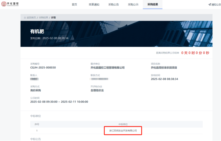The height and width of the screenshot is (141, 221).
Task: Click the 开化县国控工程管理有限公司 demand unit text
Action: click(108, 68)
